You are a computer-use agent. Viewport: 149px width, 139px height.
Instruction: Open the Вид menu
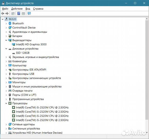point(28,9)
